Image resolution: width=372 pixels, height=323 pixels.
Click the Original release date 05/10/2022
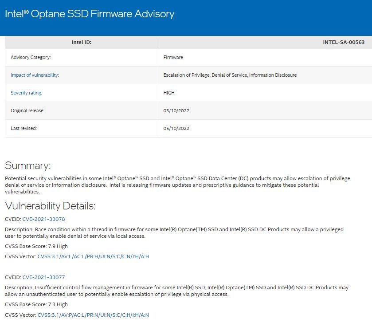pyautogui.click(x=176, y=110)
